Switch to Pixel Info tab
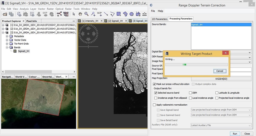Screen dimensions: 256x136 coord(31,21)
